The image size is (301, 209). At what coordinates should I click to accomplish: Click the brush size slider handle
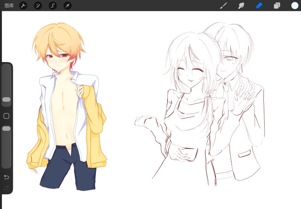tap(6, 99)
